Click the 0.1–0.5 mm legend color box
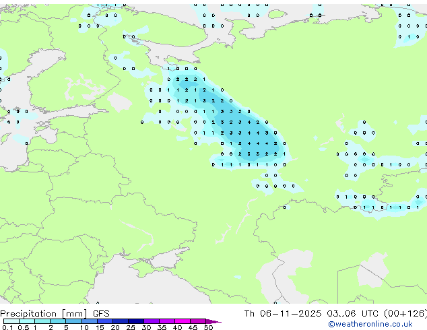This screenshot has width=427, height=330. [x=11, y=321]
